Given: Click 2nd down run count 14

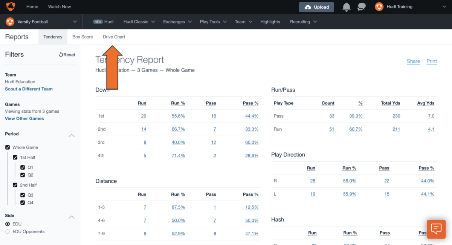Looking at the screenshot, I should pos(144,129).
